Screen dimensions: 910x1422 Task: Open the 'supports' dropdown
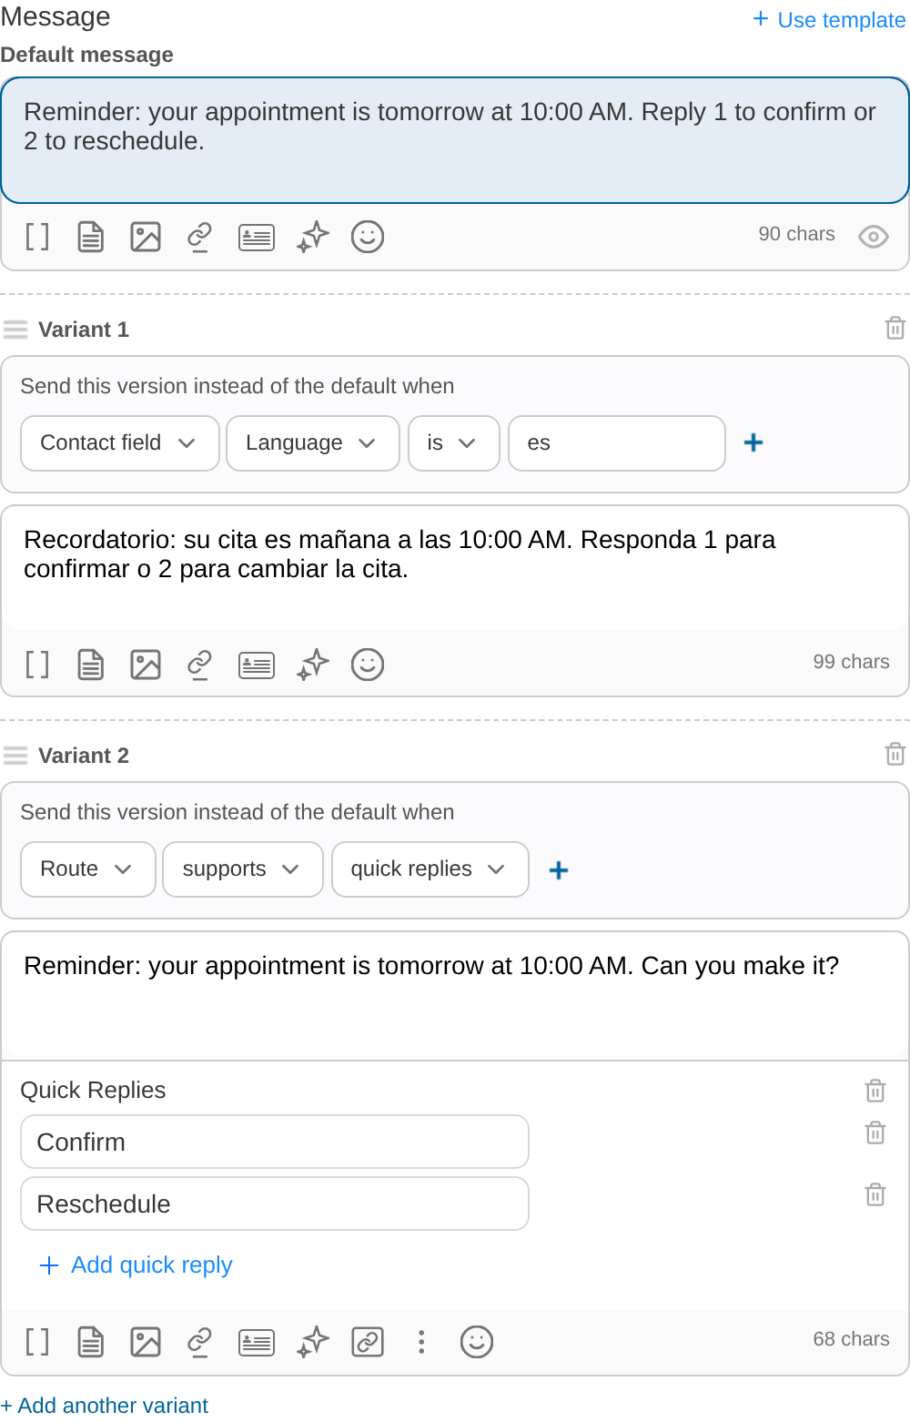click(x=243, y=869)
